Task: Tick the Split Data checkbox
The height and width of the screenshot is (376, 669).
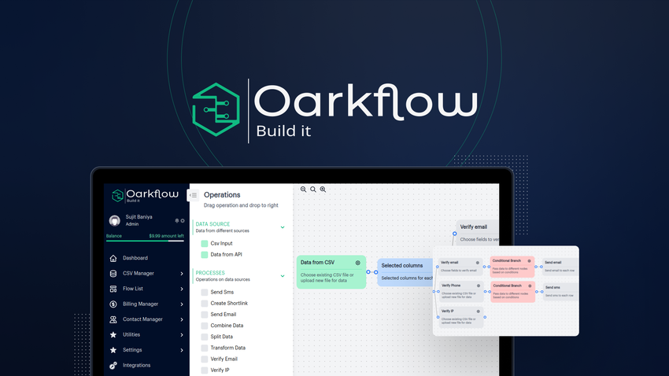Action: tap(205, 337)
